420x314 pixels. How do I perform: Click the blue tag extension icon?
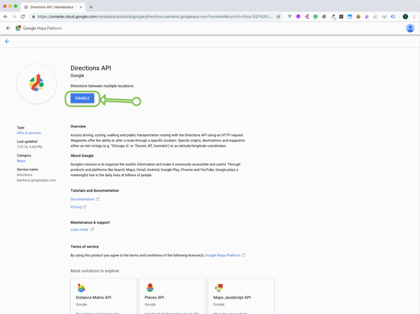393,17
